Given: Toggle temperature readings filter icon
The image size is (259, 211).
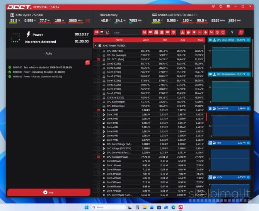Looking at the screenshot, I should 182,32.
